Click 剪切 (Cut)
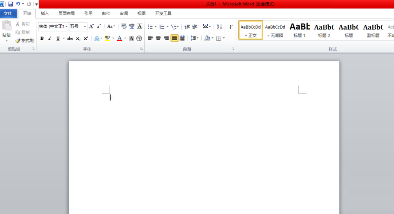This screenshot has height=214, width=394. [x=22, y=24]
